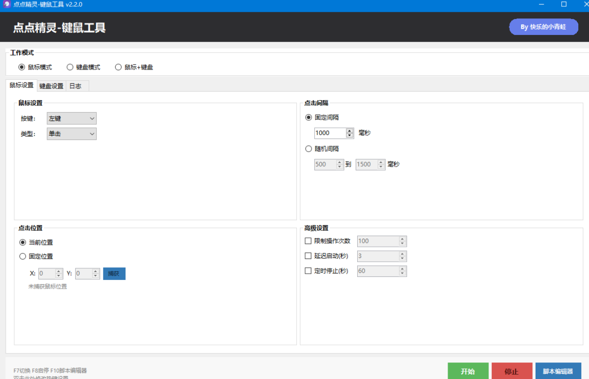
Task: Open the 日志 tab
Action: pyautogui.click(x=75, y=86)
